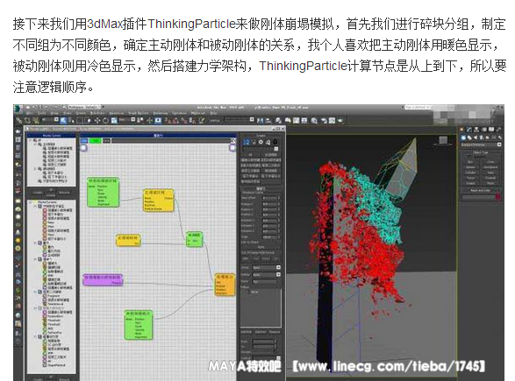Open the MAXScript menu
Viewport: 515px width, 381px height.
click(x=198, y=113)
